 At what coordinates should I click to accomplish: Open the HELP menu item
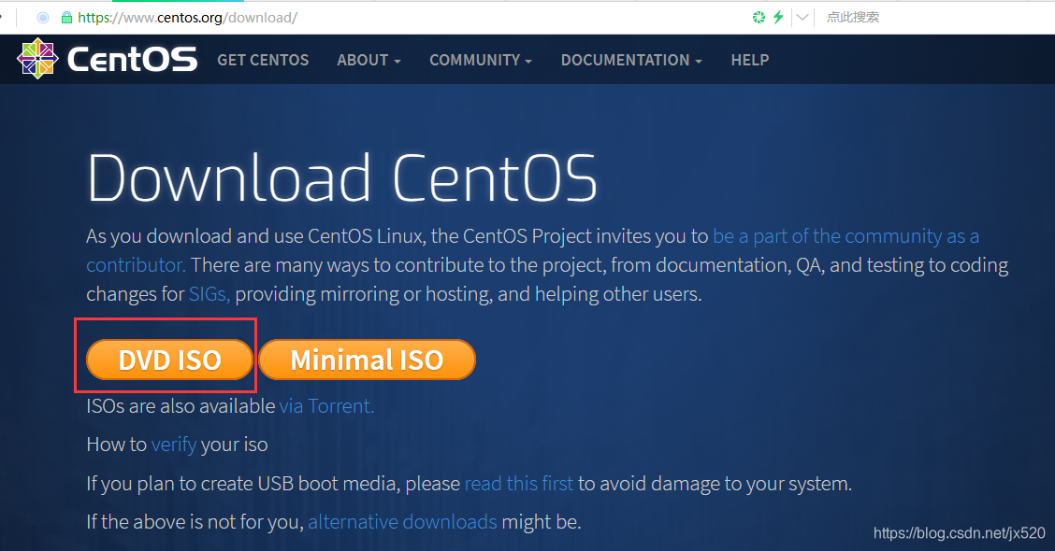pos(749,60)
